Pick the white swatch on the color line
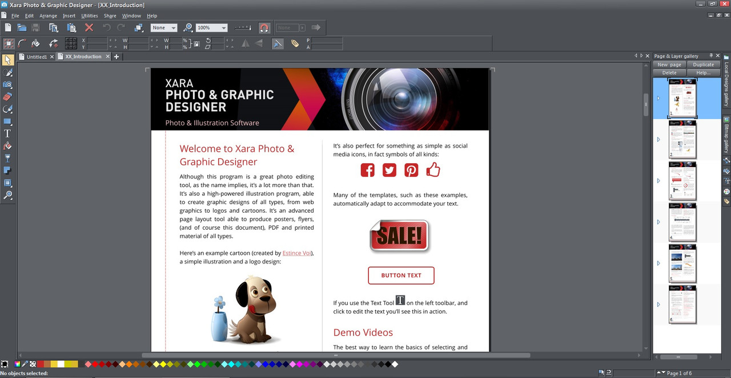Viewport: 731px width, 378px height. (x=61, y=364)
